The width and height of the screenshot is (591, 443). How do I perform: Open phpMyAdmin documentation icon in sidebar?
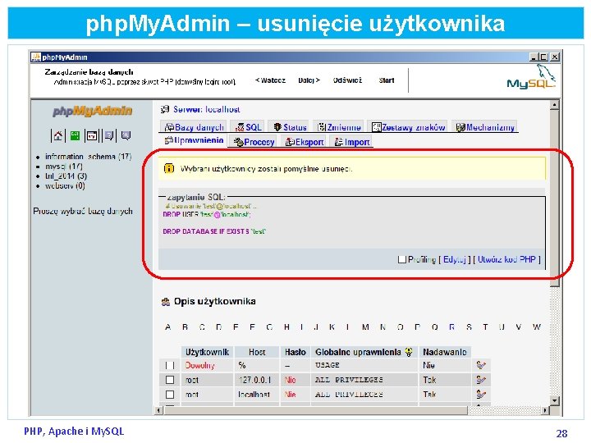[x=109, y=135]
